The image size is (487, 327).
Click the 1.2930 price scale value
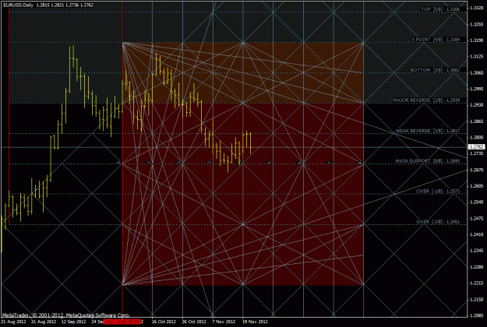[x=476, y=105]
